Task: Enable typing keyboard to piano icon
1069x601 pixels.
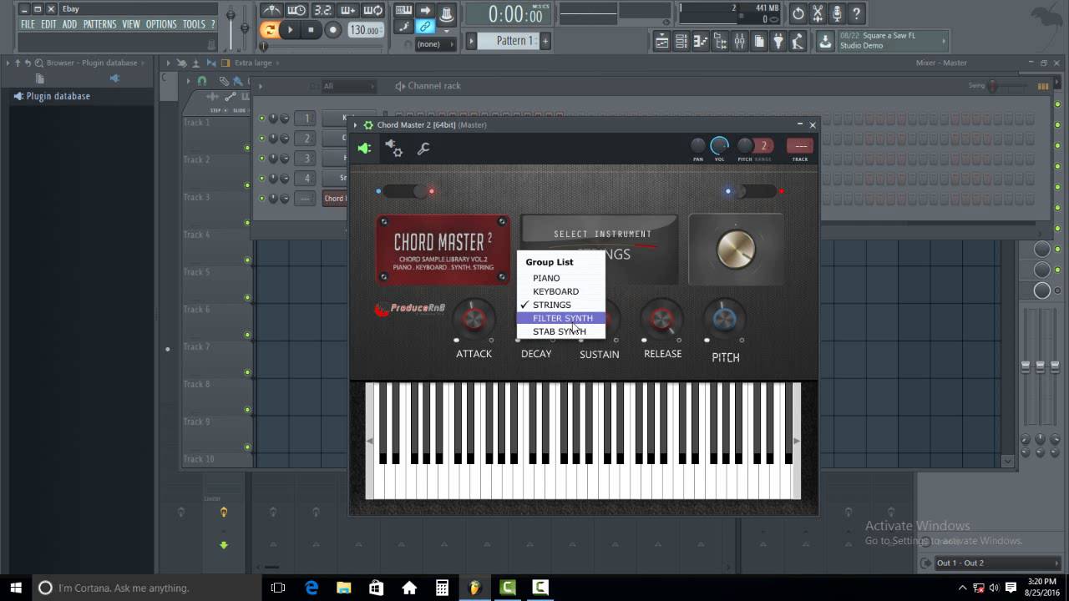Action: pos(403,11)
